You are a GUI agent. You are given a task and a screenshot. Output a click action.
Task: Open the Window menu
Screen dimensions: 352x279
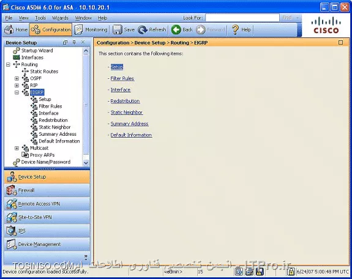(x=83, y=18)
